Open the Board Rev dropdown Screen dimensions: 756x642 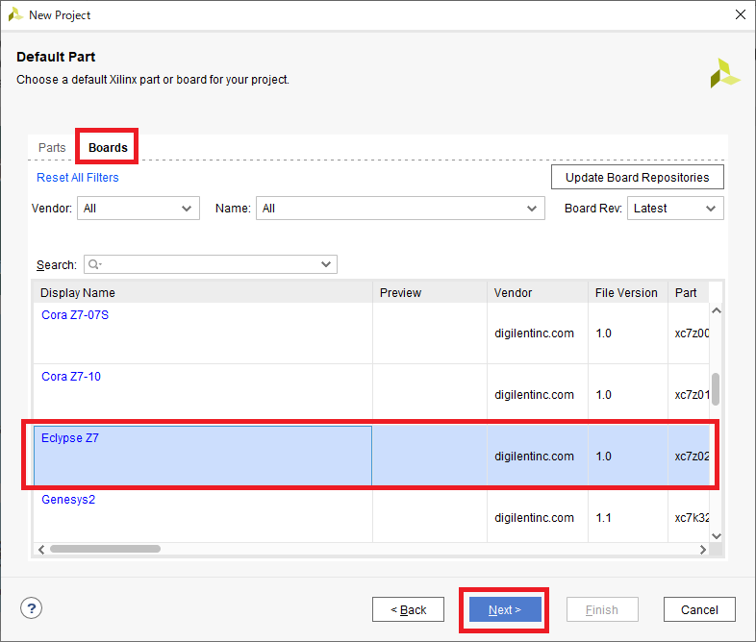[x=675, y=209]
